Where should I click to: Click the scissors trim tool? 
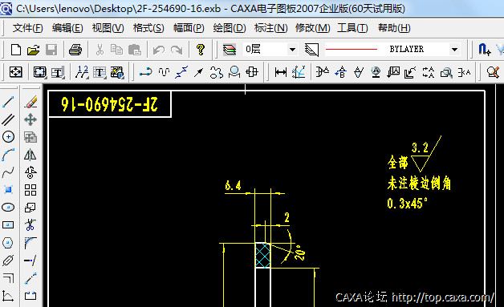[x=30, y=225]
